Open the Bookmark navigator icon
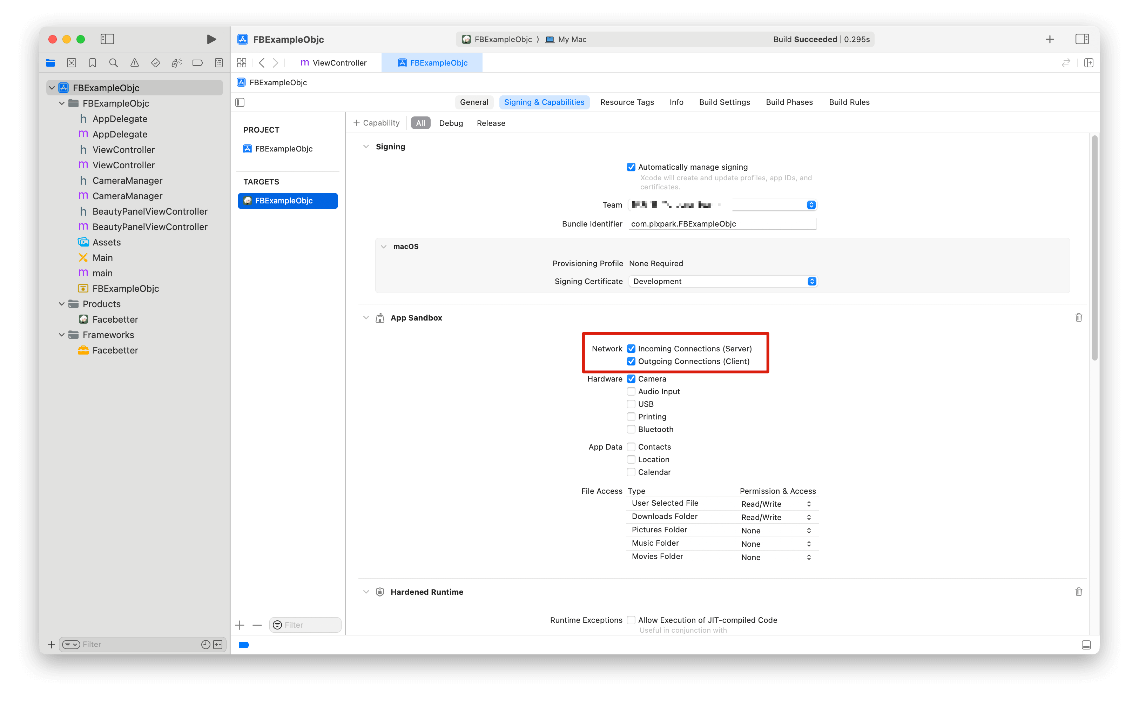The image size is (1139, 707). (92, 62)
